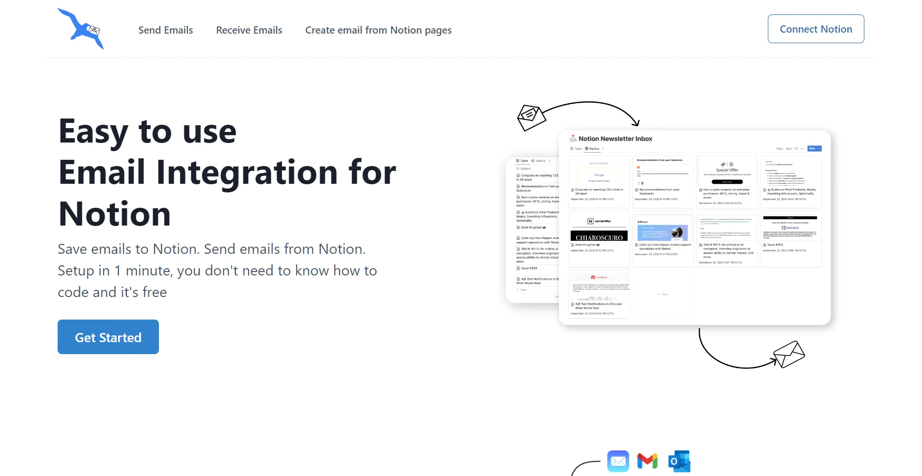This screenshot has height=476, width=922.
Task: Click the Gmail icon
Action: (x=647, y=461)
